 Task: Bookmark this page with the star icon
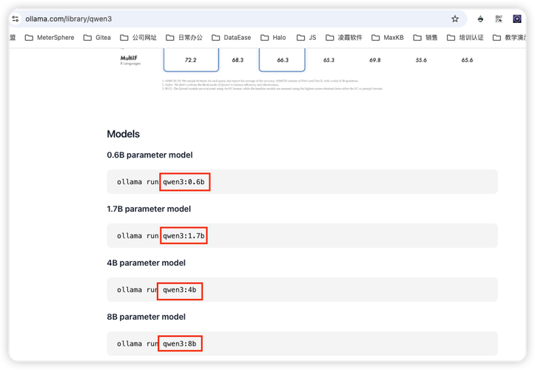point(455,18)
